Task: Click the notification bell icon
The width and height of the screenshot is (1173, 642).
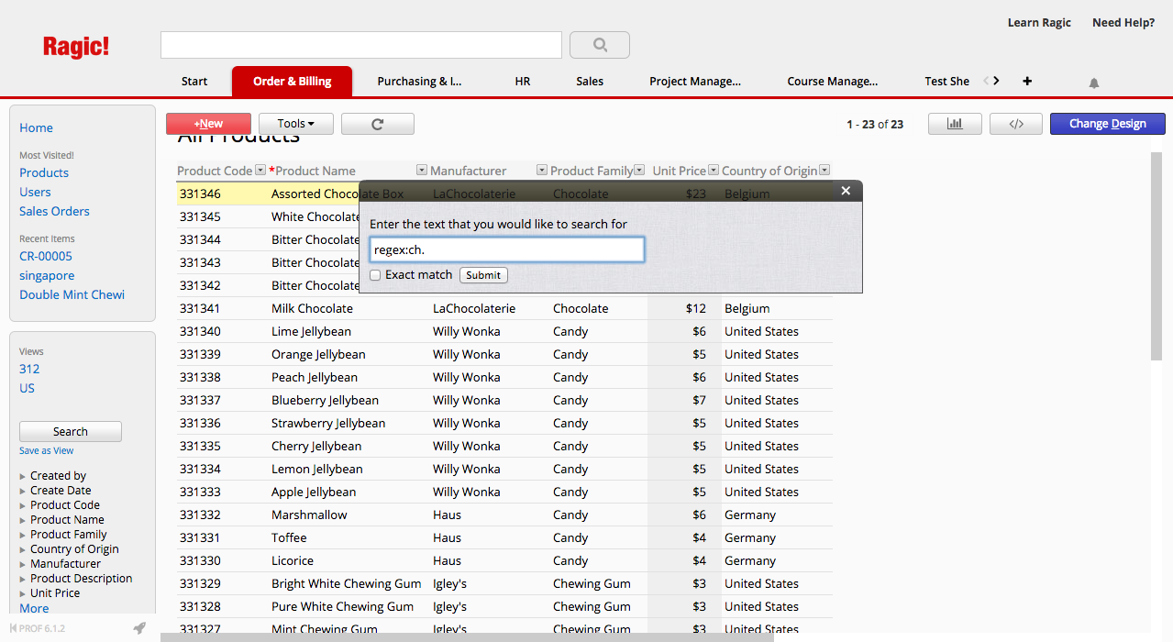Action: coord(1094,83)
